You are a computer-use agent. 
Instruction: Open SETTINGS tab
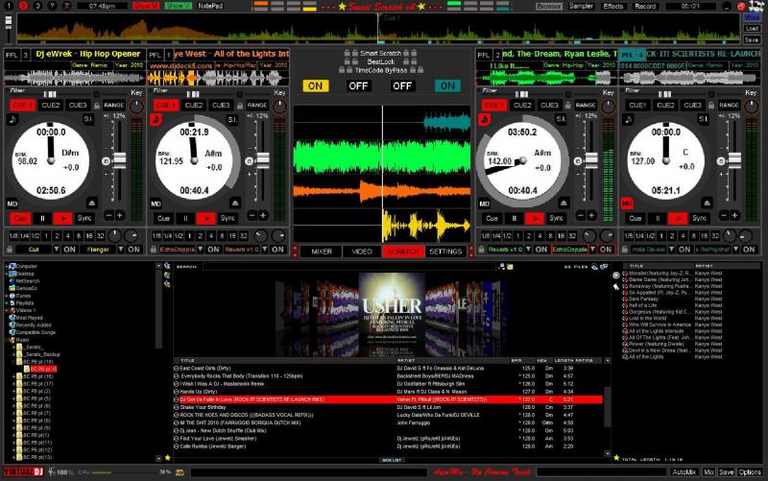[x=445, y=252]
